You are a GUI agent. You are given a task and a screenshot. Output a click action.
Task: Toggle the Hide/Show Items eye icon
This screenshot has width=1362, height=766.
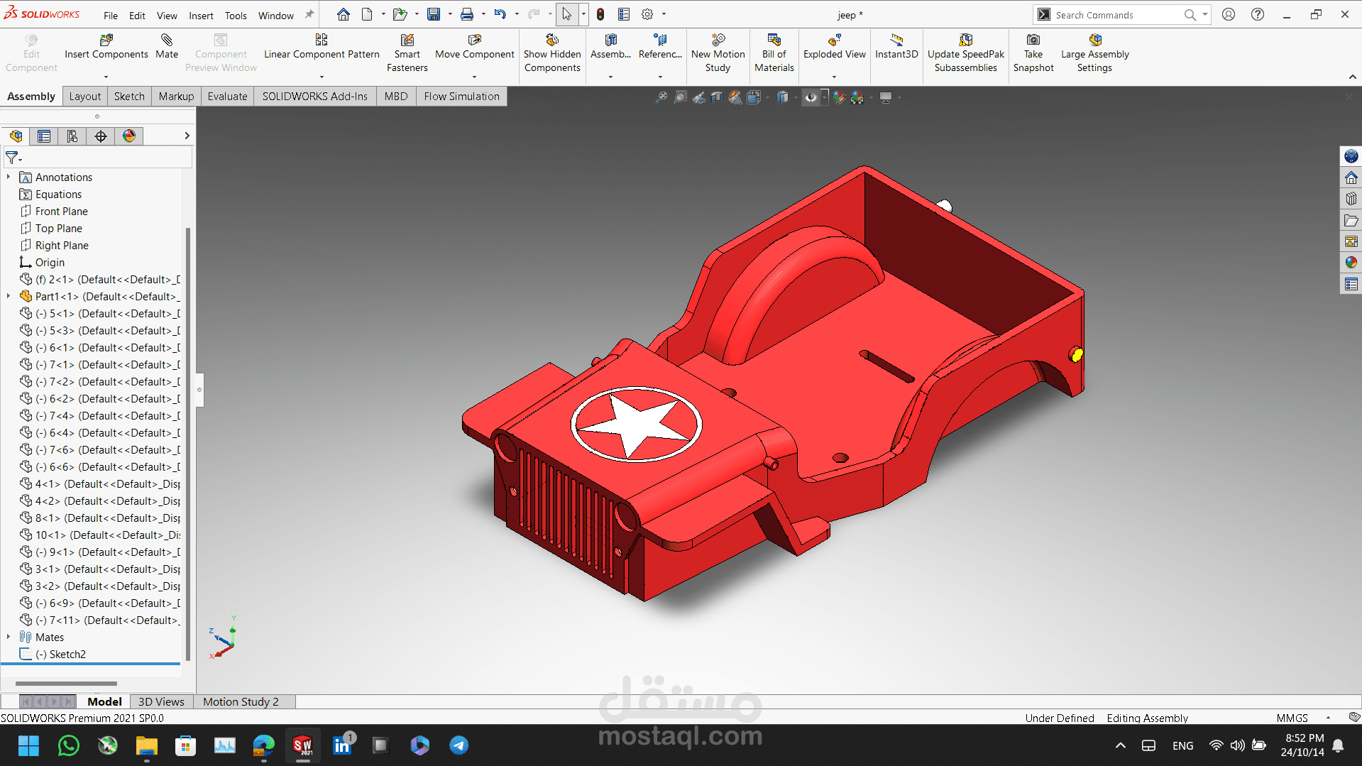[811, 97]
